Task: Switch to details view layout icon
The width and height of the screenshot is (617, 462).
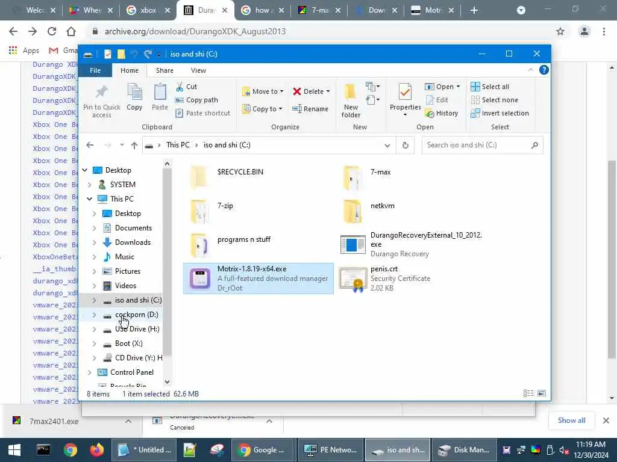Action: point(528,393)
